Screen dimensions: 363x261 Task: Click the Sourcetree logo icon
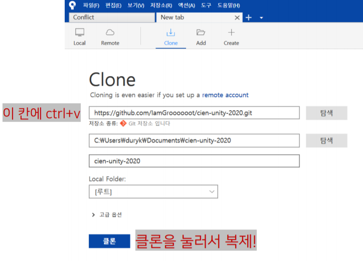point(73,5)
